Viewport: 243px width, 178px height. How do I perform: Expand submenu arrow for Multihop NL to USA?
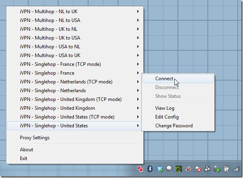pyautogui.click(x=138, y=20)
